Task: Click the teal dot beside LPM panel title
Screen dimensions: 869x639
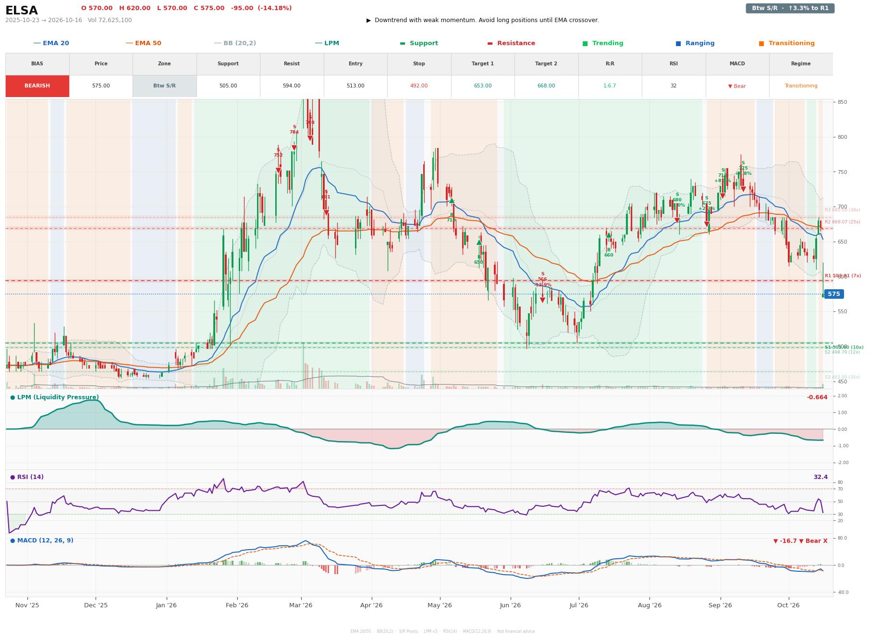Action: click(x=12, y=397)
